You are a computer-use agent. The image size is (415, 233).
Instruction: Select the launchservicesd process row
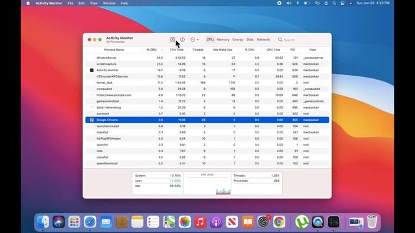point(207,126)
